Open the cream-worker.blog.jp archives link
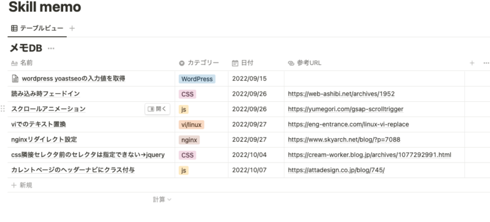This screenshot has height=222, width=490. (x=369, y=155)
